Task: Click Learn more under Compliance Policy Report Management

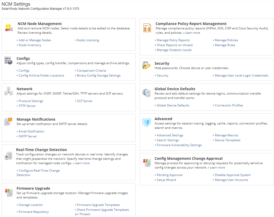Action: pyautogui.click(x=193, y=33)
